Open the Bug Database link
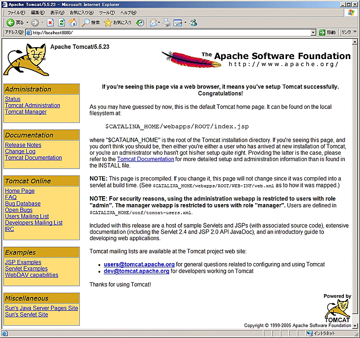Viewport: 360px width, 338px height. 23,204
